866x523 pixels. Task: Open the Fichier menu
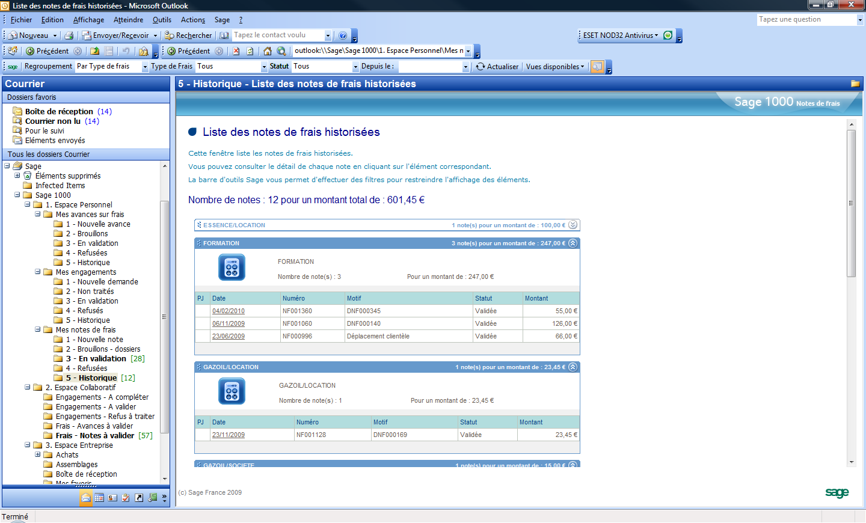21,20
